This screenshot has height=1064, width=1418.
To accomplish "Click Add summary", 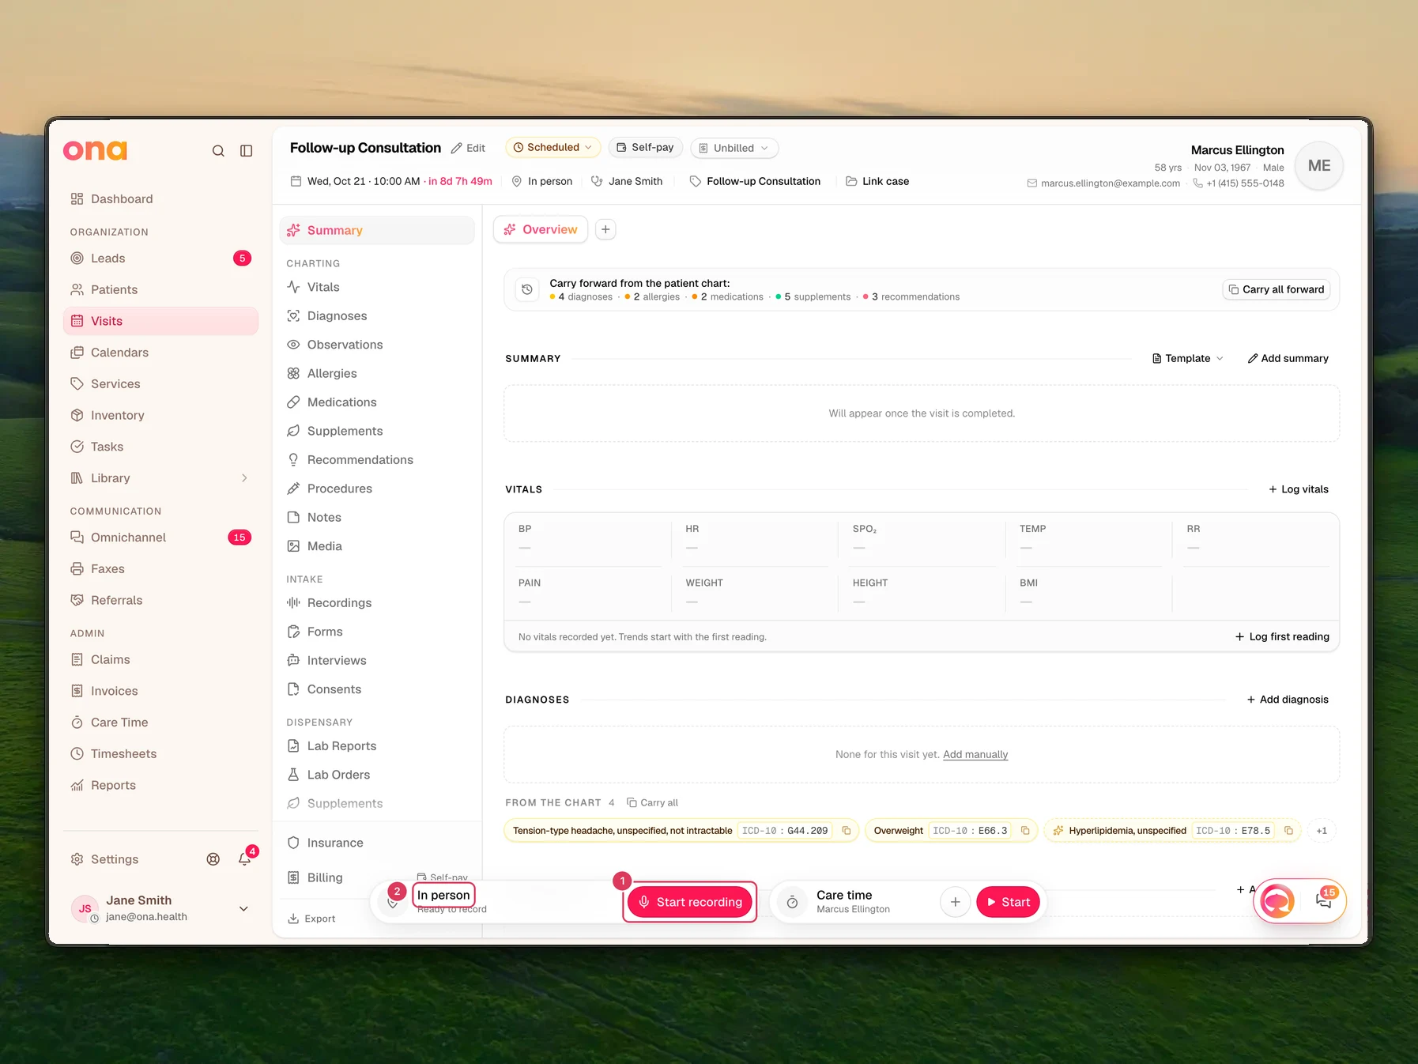I will (x=1288, y=358).
